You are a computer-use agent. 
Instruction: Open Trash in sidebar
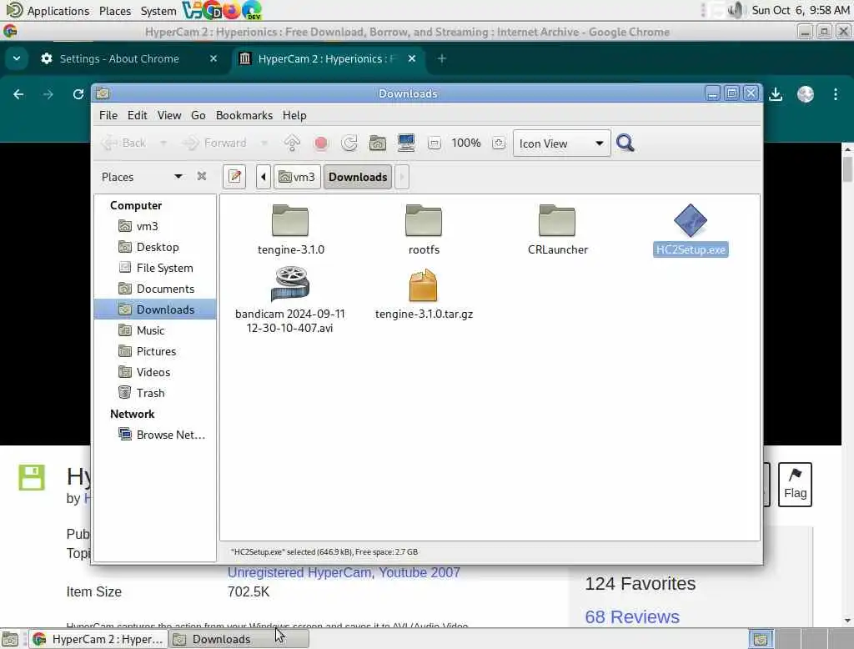[x=155, y=393]
